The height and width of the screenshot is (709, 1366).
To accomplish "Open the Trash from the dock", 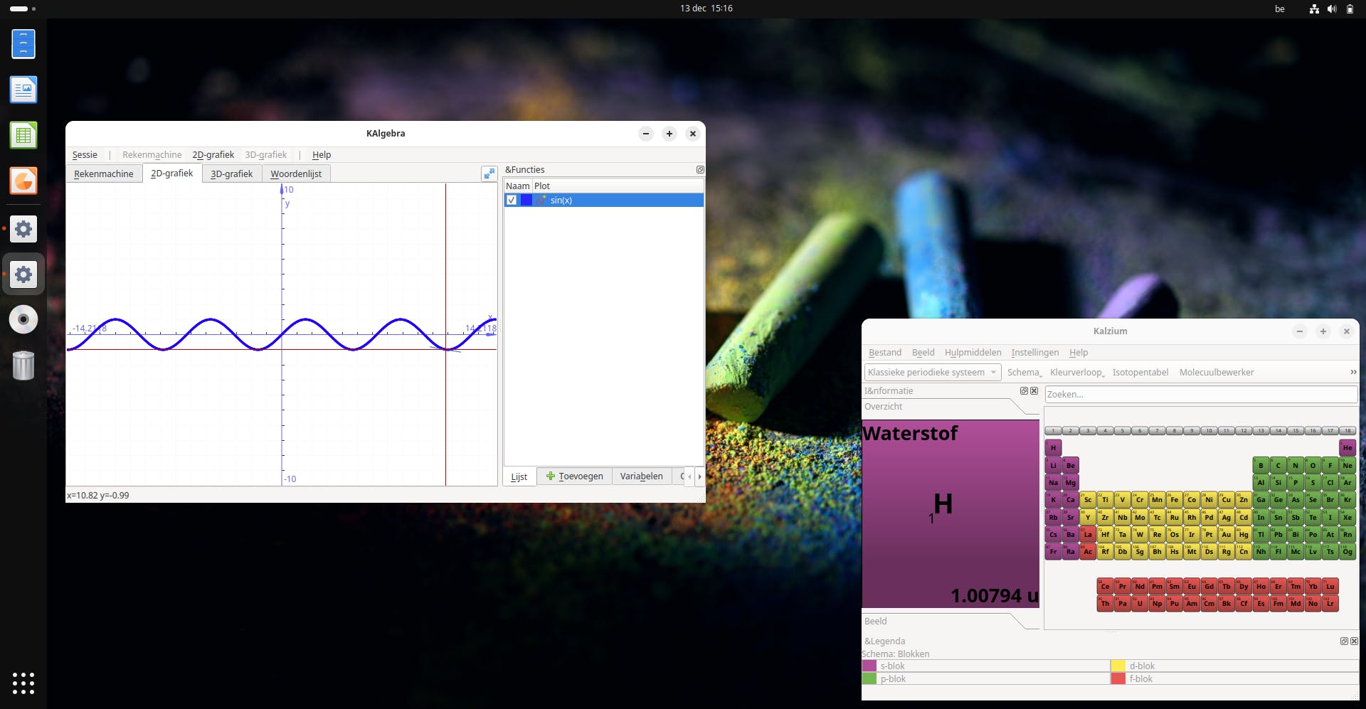I will pos(23,366).
